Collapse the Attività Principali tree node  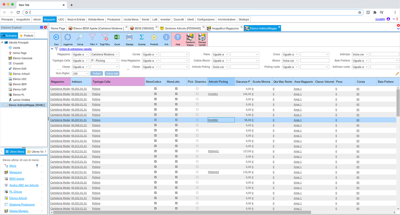click(2, 43)
